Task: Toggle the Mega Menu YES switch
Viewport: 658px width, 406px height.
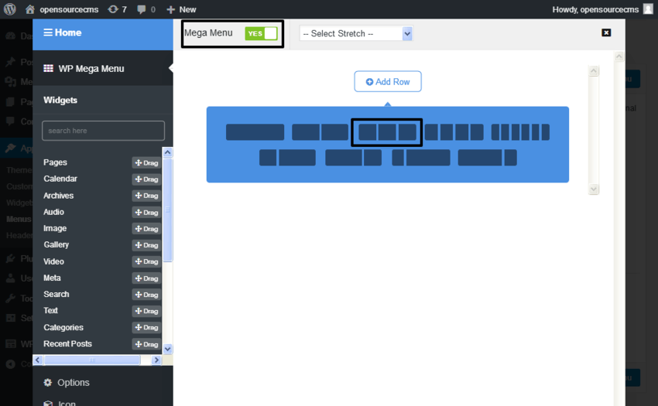Action: 261,33
